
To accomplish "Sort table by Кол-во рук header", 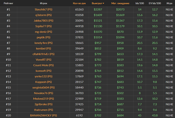I will click(79, 3).
